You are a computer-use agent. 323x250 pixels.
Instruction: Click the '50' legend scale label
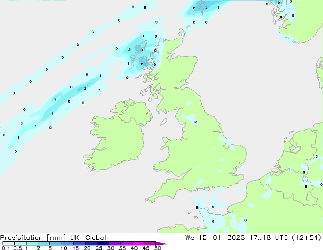point(157,248)
